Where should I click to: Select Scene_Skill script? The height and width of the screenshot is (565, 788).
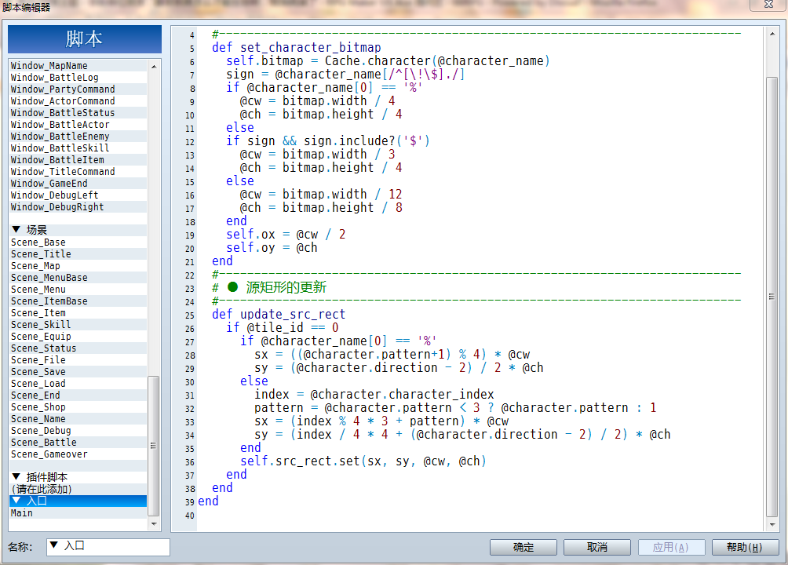78,325
